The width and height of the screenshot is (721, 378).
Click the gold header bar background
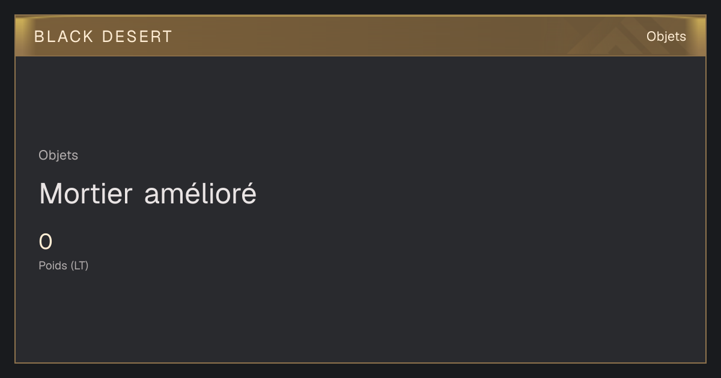click(360, 36)
